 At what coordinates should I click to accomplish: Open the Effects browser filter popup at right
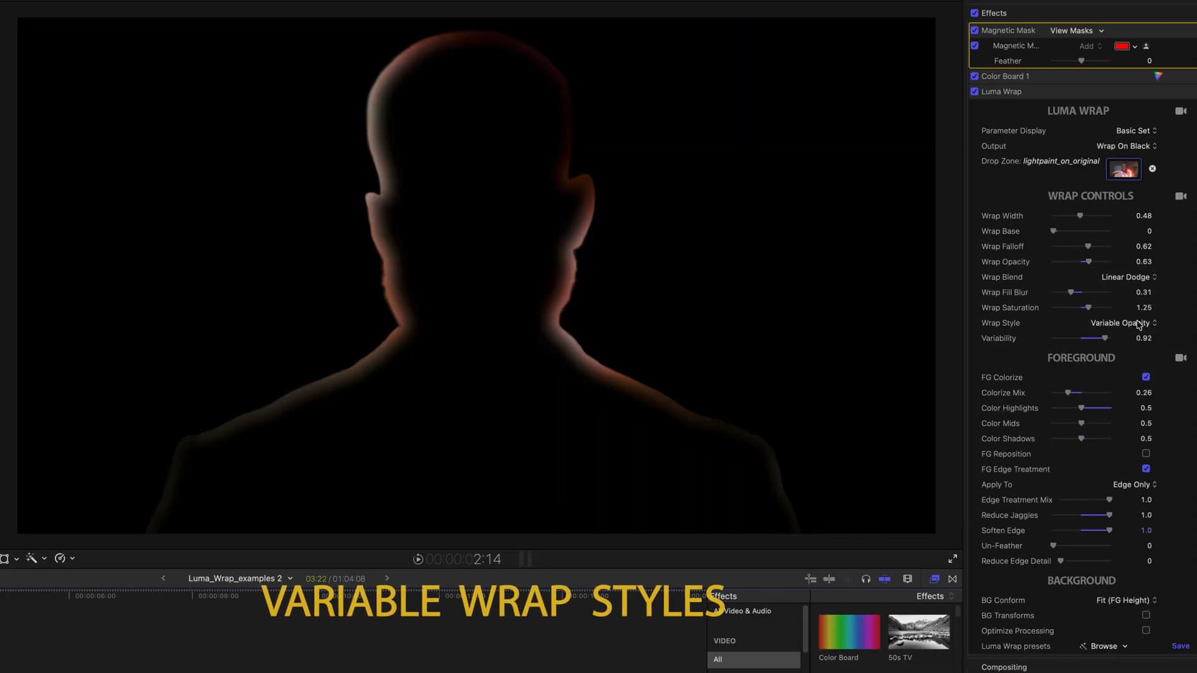click(935, 596)
